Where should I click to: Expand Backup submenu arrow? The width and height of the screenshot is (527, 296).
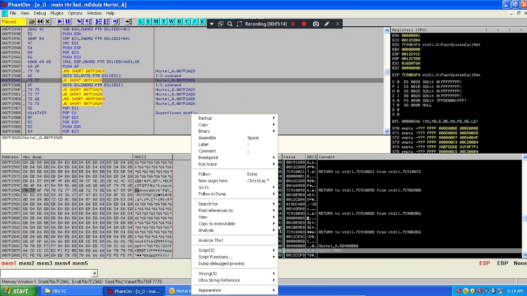pos(274,118)
